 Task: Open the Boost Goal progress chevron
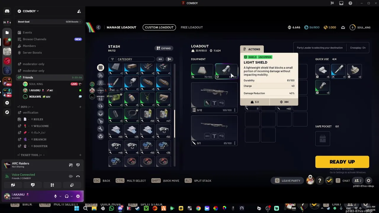click(80, 22)
